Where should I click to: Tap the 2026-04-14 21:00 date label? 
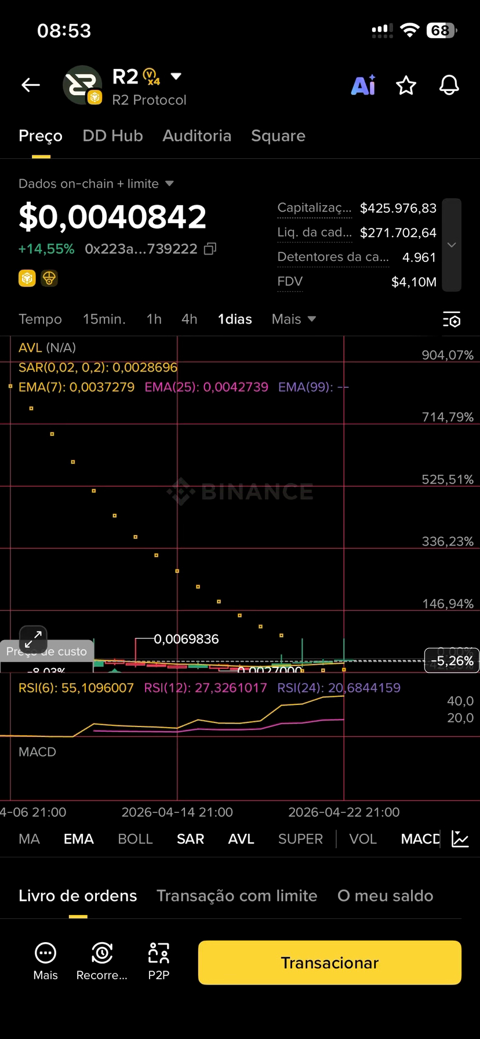[177, 812]
